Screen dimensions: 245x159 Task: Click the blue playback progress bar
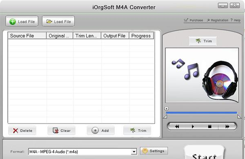(x=201, y=113)
